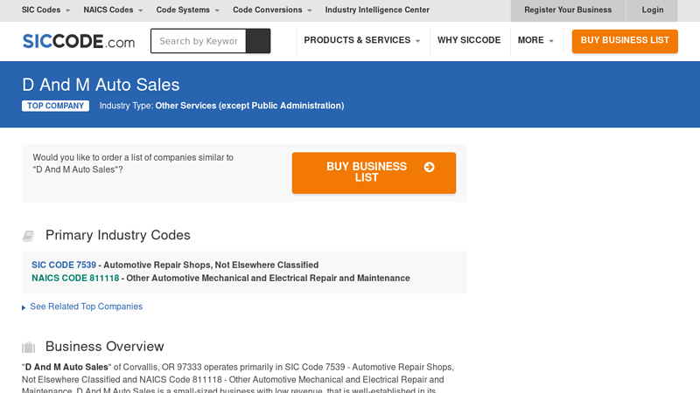Go to Industry Intelligence Center

[377, 10]
